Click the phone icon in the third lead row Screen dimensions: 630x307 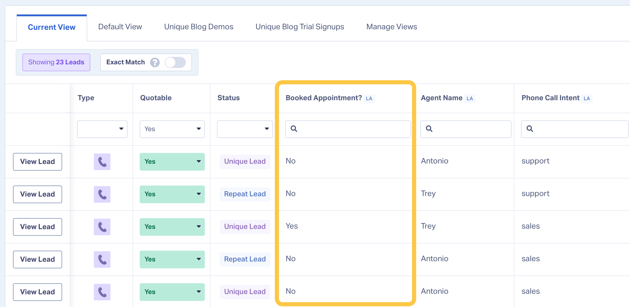(102, 227)
